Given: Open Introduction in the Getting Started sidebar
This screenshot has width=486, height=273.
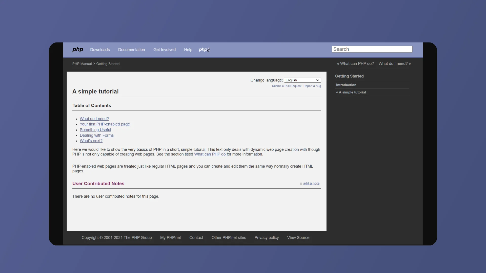Looking at the screenshot, I should click(x=346, y=85).
